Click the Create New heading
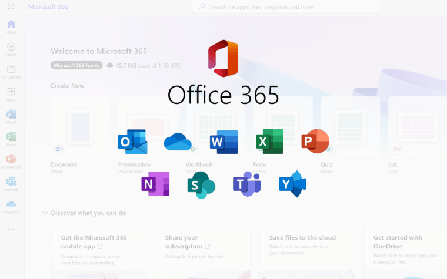This screenshot has height=279, width=447. [x=67, y=85]
